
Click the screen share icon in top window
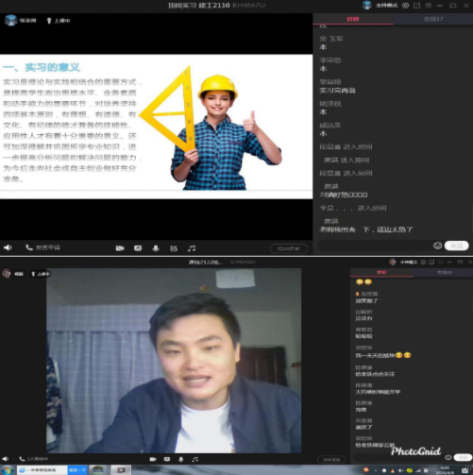138,248
